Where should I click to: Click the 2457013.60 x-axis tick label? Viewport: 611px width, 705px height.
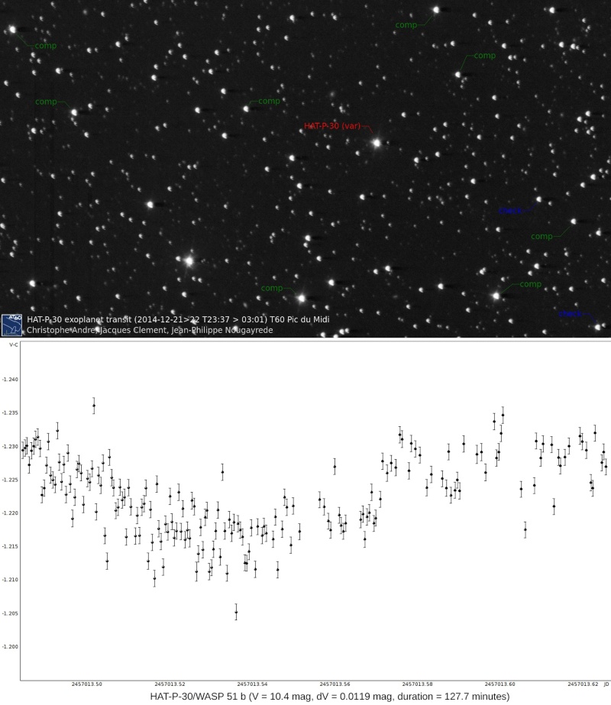pos(499,684)
